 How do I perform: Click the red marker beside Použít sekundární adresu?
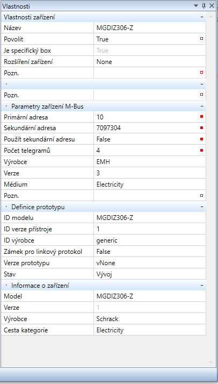click(202, 139)
